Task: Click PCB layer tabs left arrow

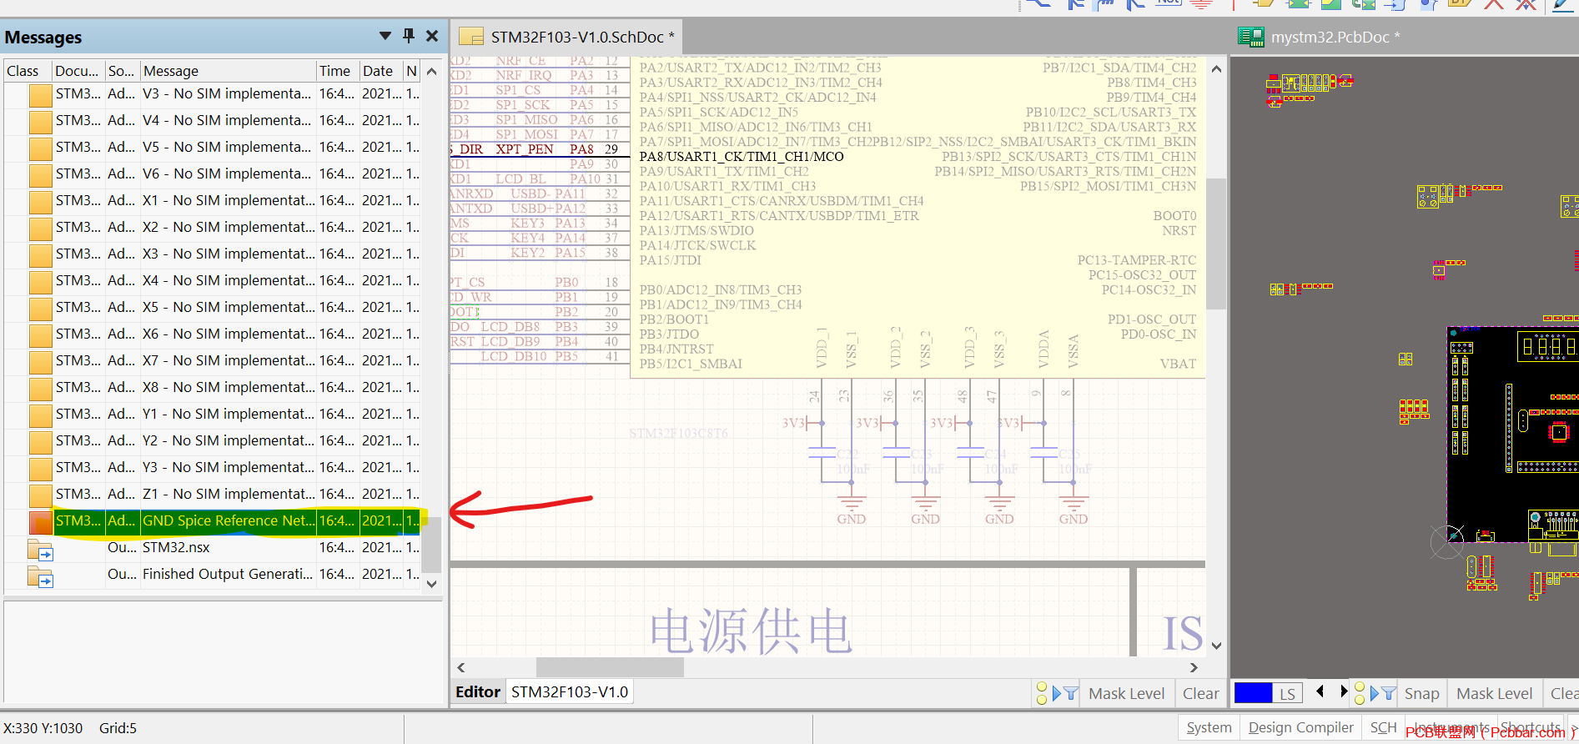Action: pos(1320,691)
